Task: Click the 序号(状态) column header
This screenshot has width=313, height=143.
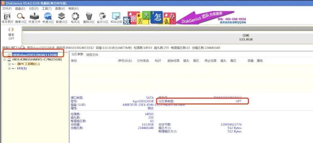Action: click(x=125, y=61)
